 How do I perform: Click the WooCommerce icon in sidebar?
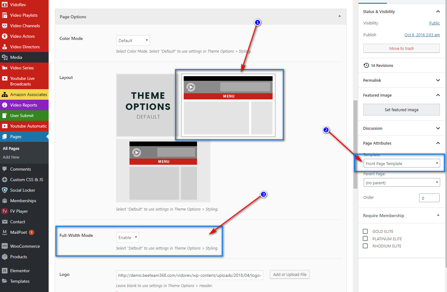(5, 246)
